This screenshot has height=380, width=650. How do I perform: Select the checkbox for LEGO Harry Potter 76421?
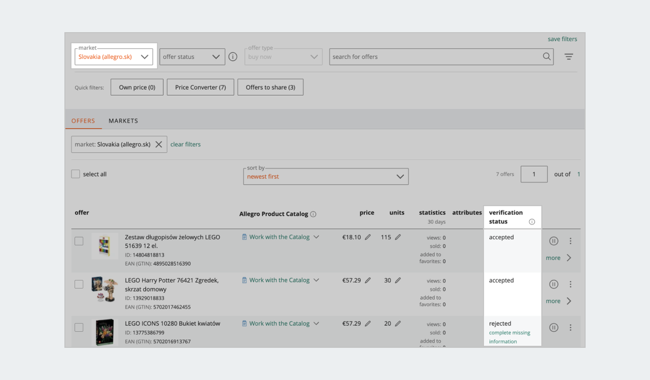[x=79, y=284]
